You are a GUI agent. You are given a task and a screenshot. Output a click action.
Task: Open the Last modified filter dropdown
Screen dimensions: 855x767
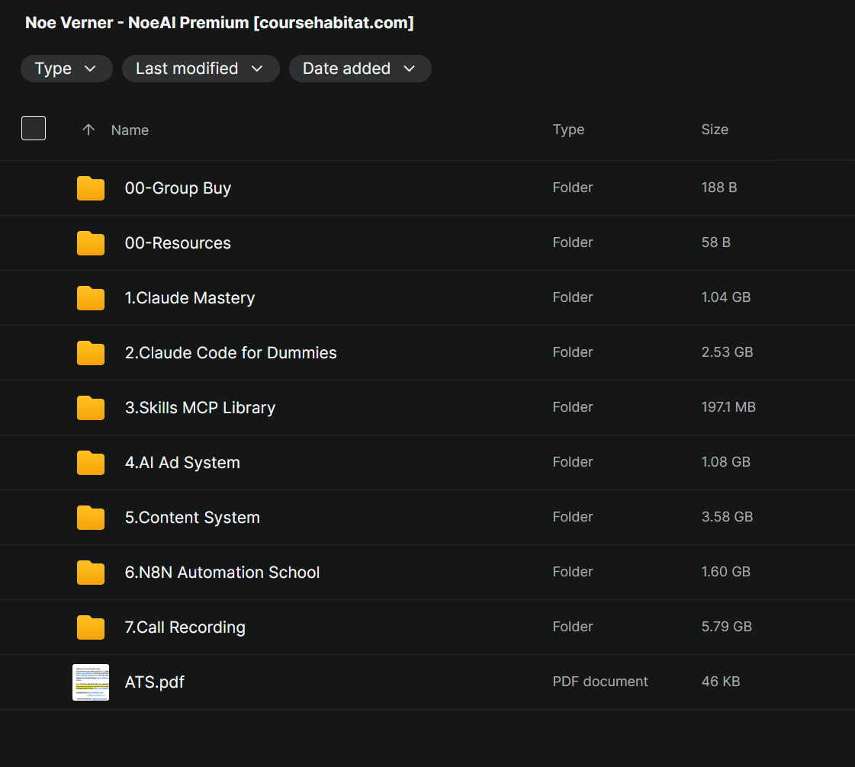point(201,69)
